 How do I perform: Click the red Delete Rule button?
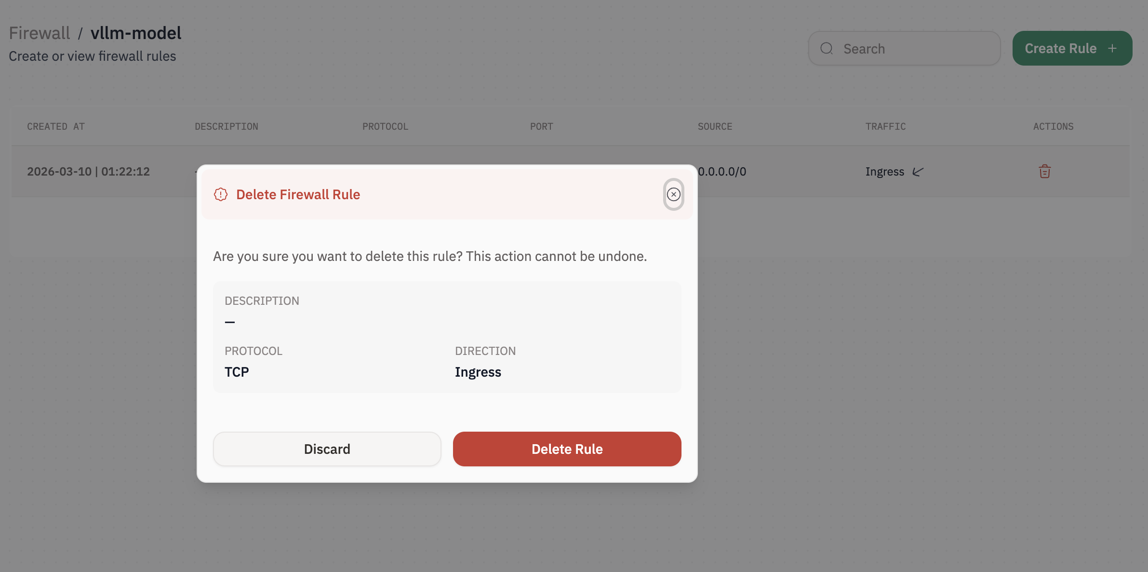[567, 449]
